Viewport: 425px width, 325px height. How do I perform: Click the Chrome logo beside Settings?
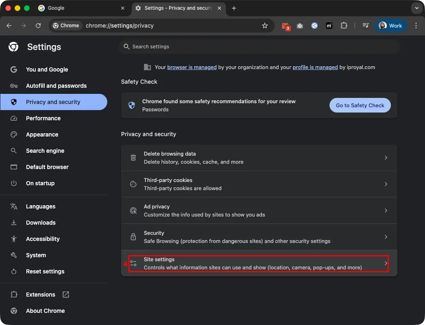13,47
